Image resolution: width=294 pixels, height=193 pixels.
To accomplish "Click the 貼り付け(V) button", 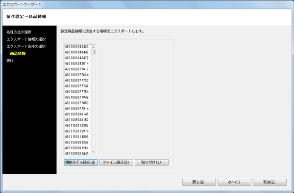I will pyautogui.click(x=152, y=163).
